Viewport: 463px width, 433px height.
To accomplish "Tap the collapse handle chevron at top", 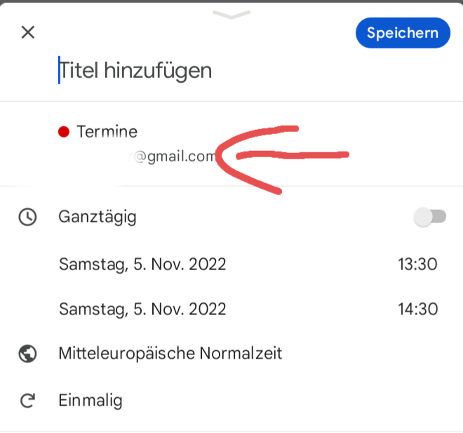I will (x=231, y=15).
